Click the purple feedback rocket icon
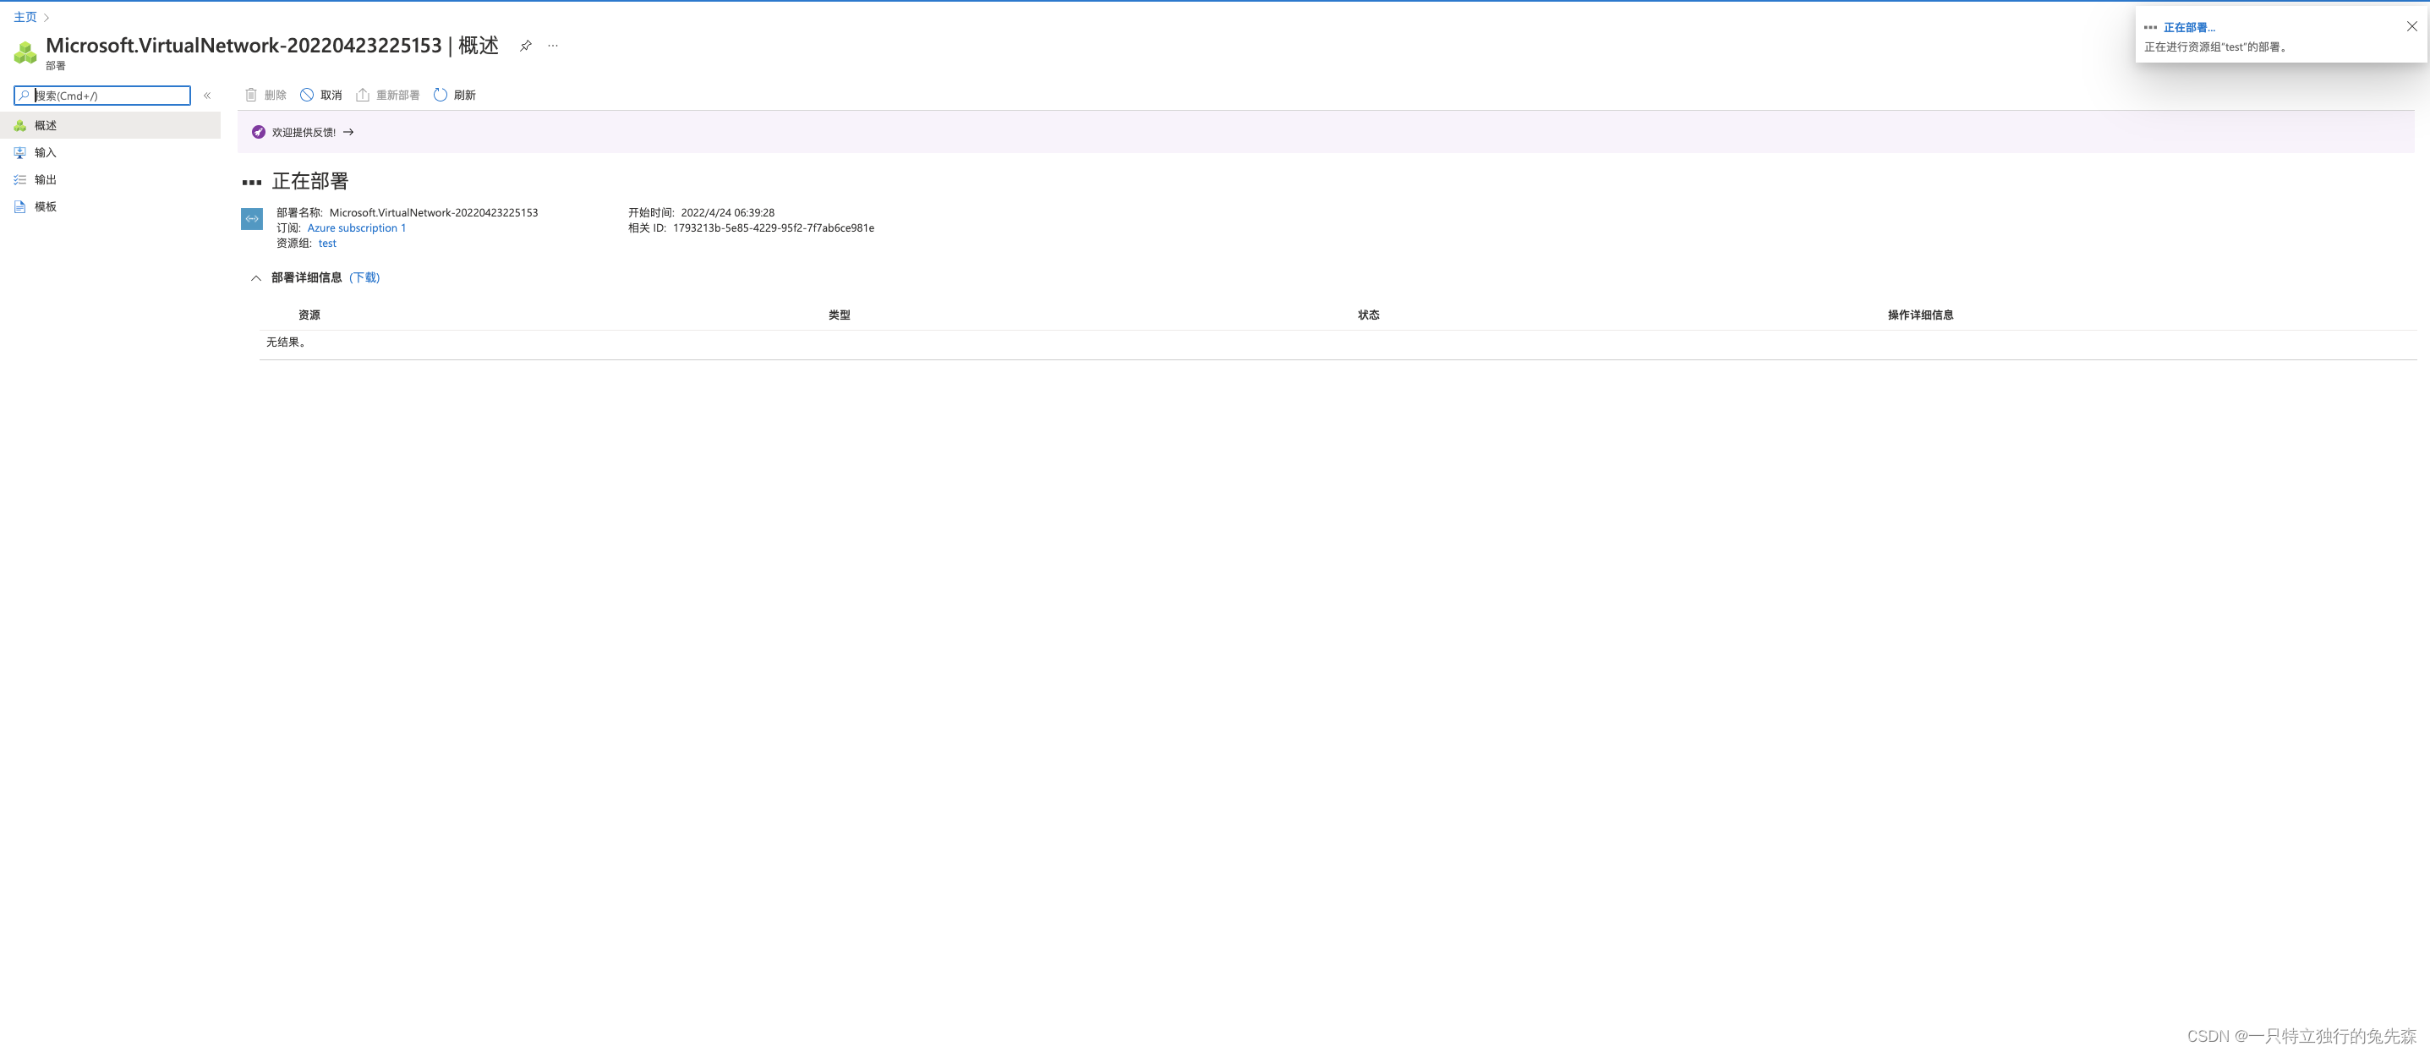The image size is (2430, 1052). click(x=259, y=132)
